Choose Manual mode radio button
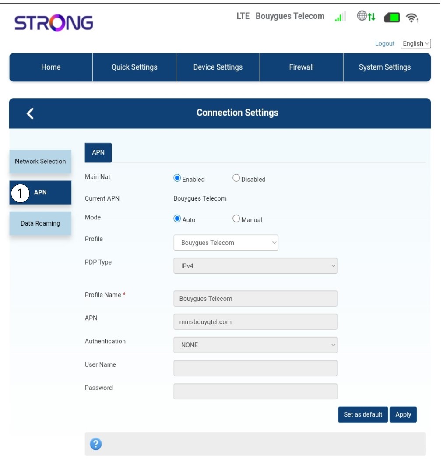 tap(236, 219)
